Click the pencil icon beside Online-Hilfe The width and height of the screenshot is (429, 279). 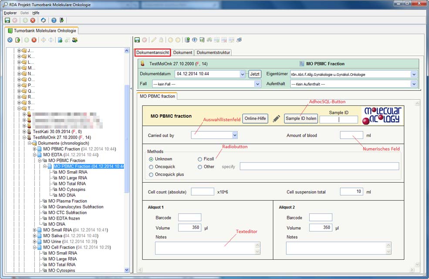coord(276,119)
